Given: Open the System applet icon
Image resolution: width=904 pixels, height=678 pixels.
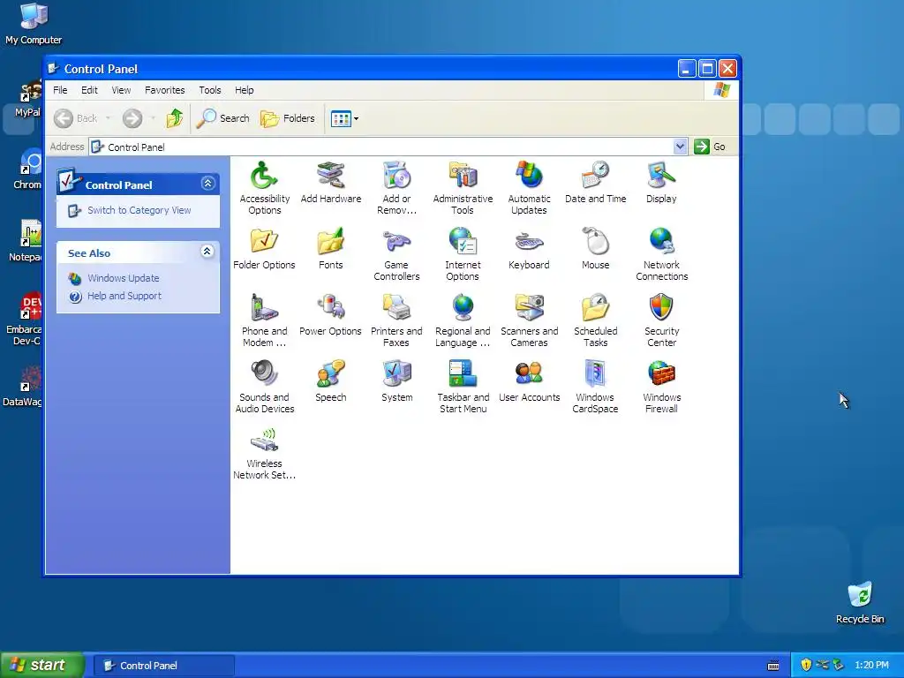Looking at the screenshot, I should point(396,373).
